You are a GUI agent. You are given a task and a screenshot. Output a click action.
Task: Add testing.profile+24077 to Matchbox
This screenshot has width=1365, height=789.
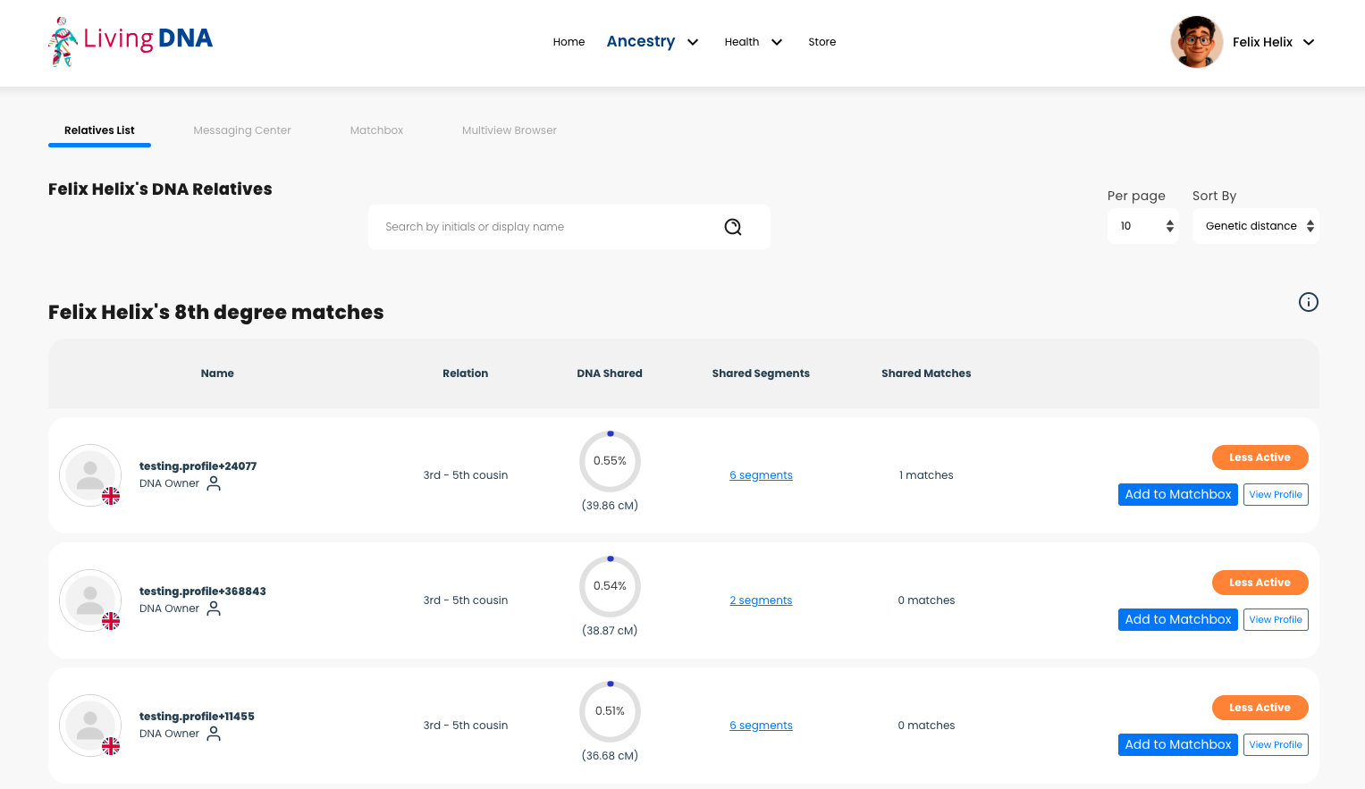[1178, 494]
